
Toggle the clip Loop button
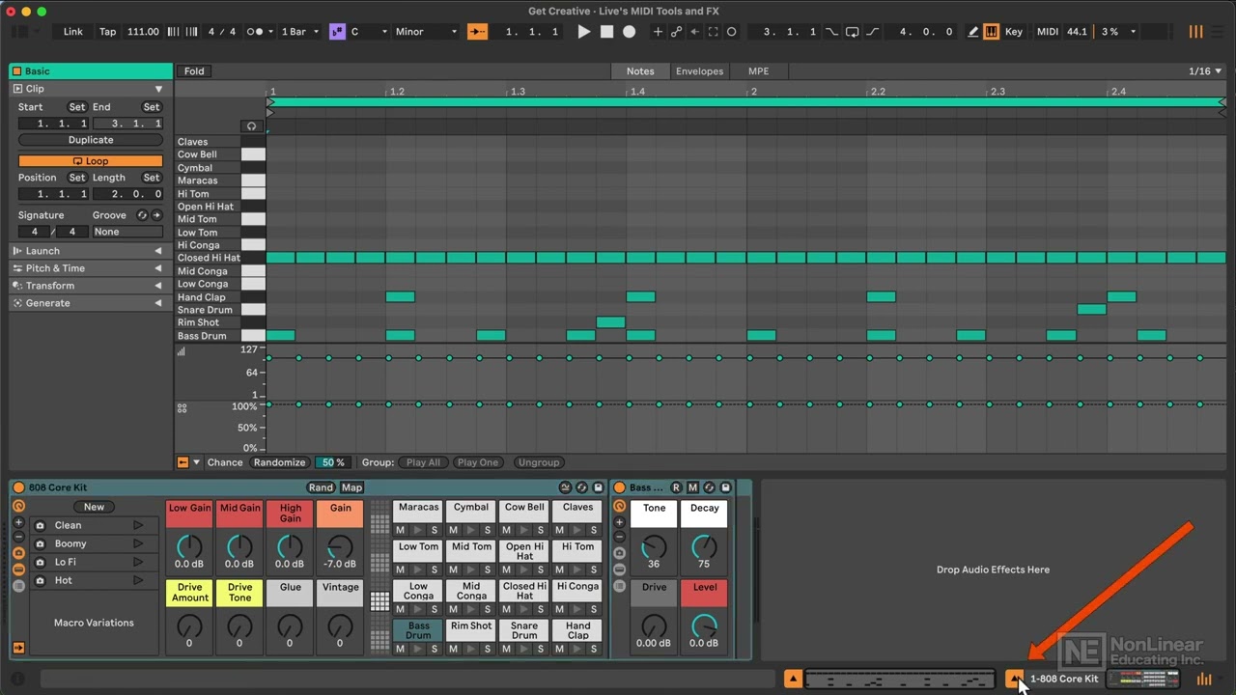coord(91,161)
